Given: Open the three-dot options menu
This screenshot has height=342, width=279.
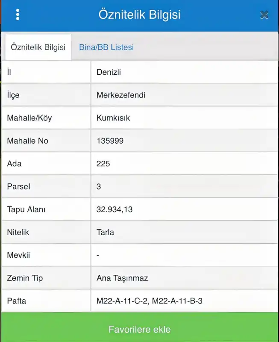Looking at the screenshot, I should (x=18, y=15).
